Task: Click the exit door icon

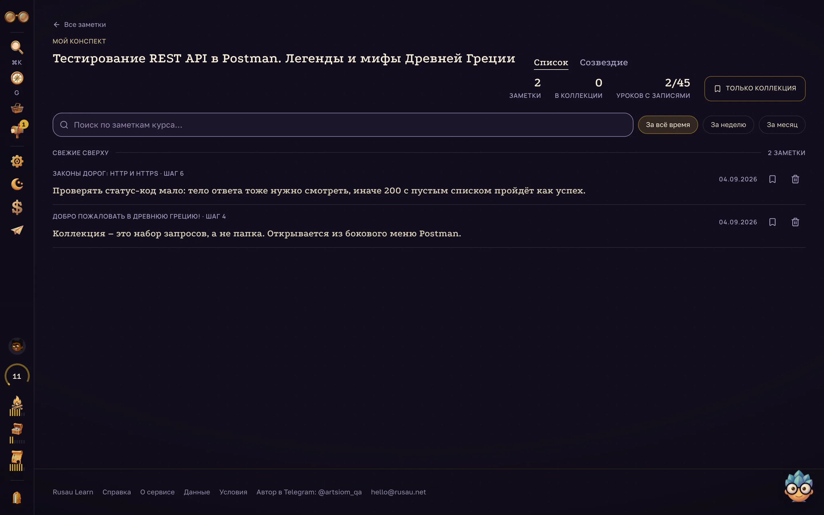Action: 17,498
